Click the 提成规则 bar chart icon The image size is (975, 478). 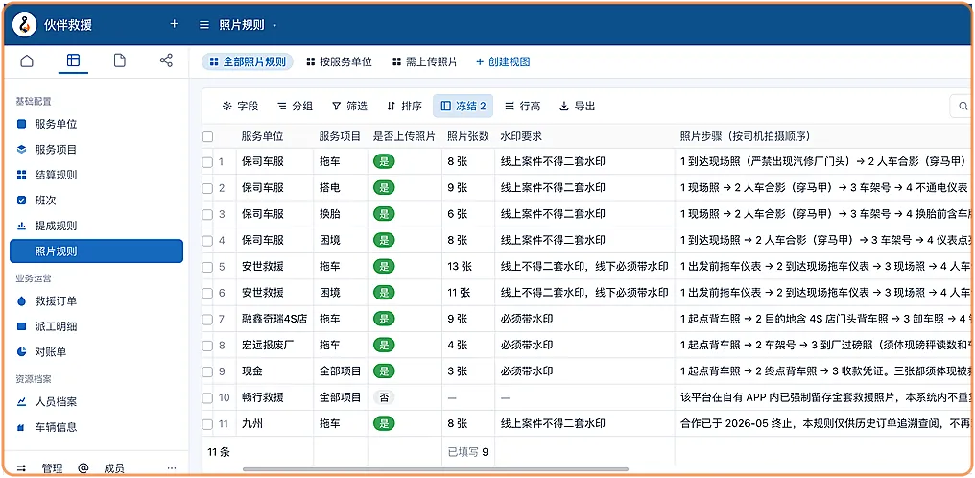[x=22, y=227]
